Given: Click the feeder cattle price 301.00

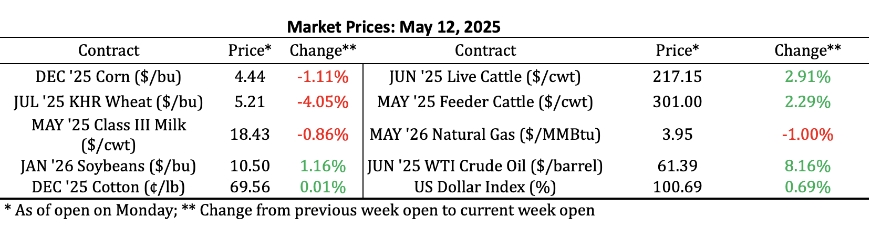Looking at the screenshot, I should tap(677, 101).
